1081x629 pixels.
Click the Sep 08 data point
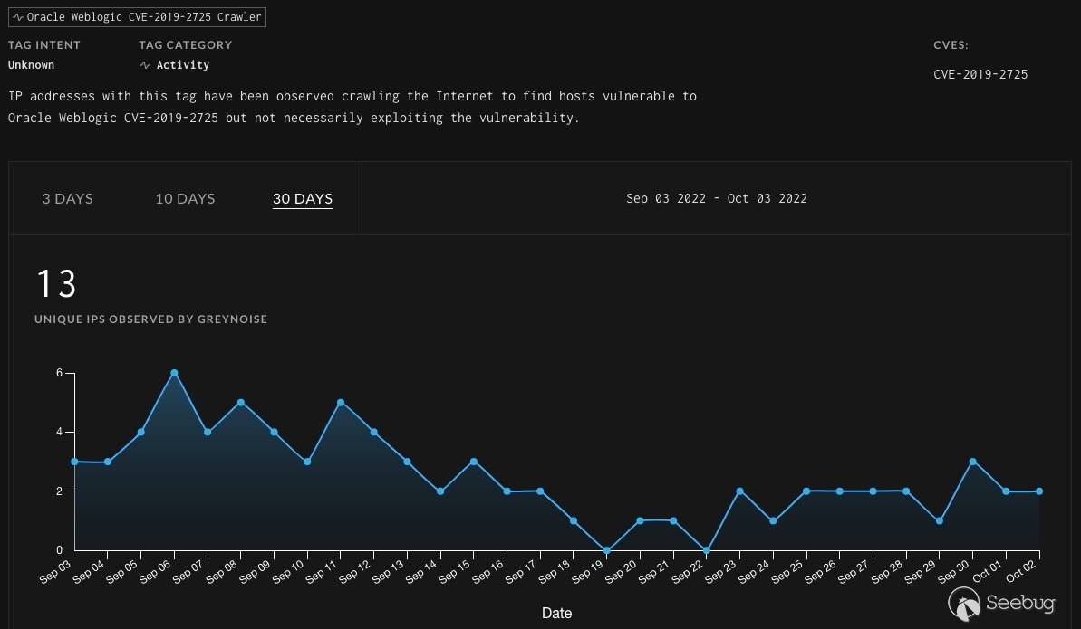[241, 403]
